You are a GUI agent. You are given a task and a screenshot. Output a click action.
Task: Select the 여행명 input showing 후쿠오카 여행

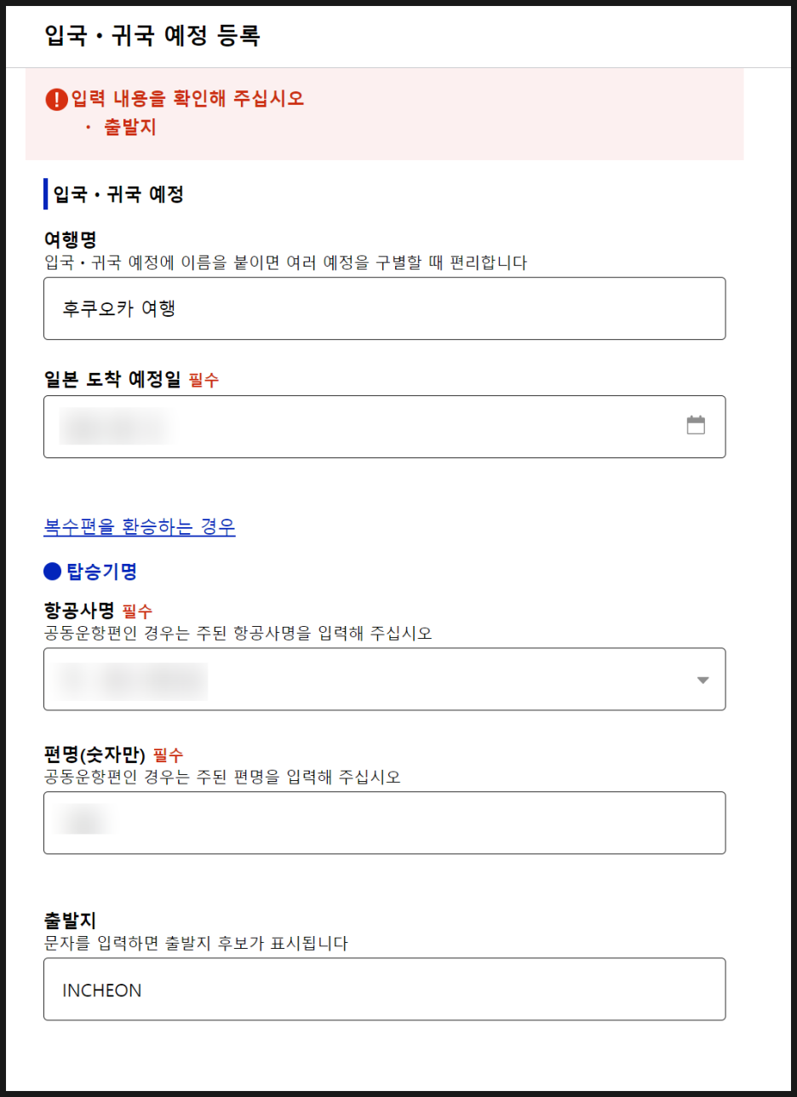click(x=383, y=308)
